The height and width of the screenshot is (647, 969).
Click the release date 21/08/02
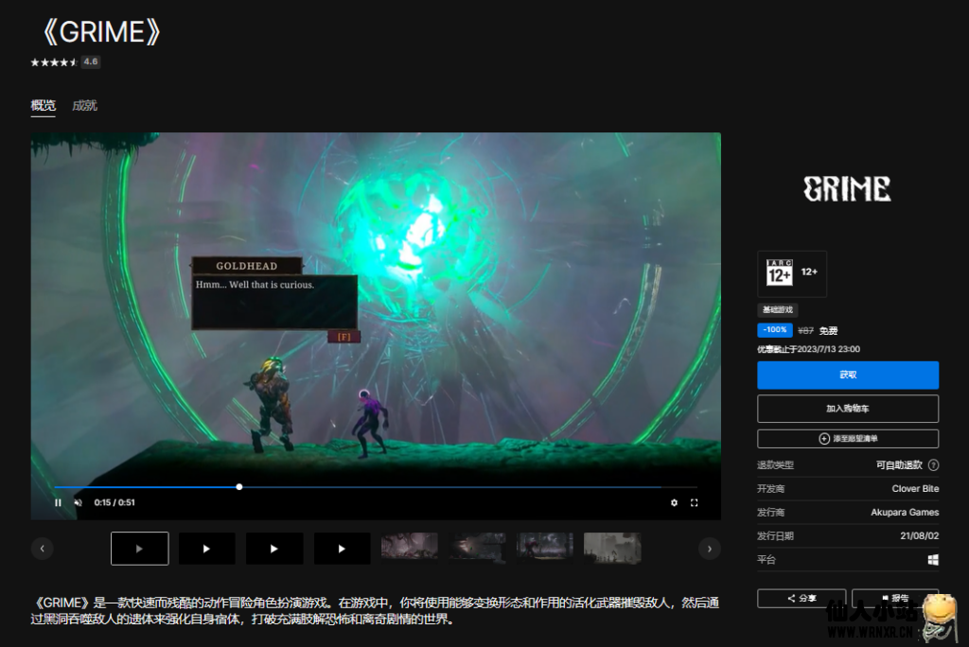point(919,535)
